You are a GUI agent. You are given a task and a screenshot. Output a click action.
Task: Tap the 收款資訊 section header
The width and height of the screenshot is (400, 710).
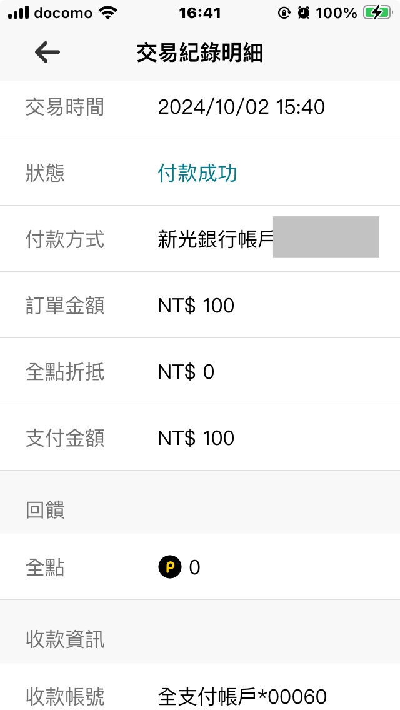[x=65, y=639]
